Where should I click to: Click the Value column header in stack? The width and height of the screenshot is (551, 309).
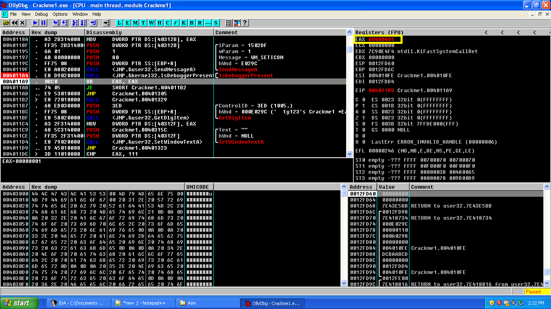[393, 187]
